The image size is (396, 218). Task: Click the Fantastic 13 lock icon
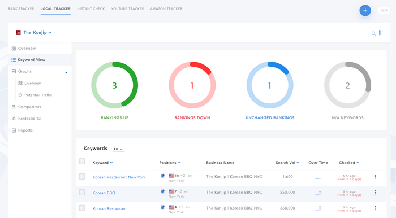pos(14,119)
